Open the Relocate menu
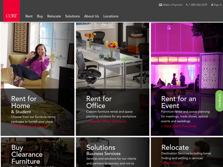The width and height of the screenshot is (223, 167). click(54, 16)
